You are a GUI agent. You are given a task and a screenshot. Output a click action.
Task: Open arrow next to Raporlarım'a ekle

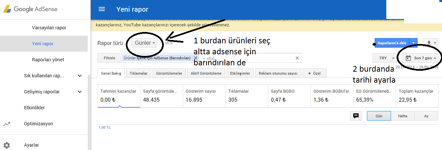(x=413, y=43)
